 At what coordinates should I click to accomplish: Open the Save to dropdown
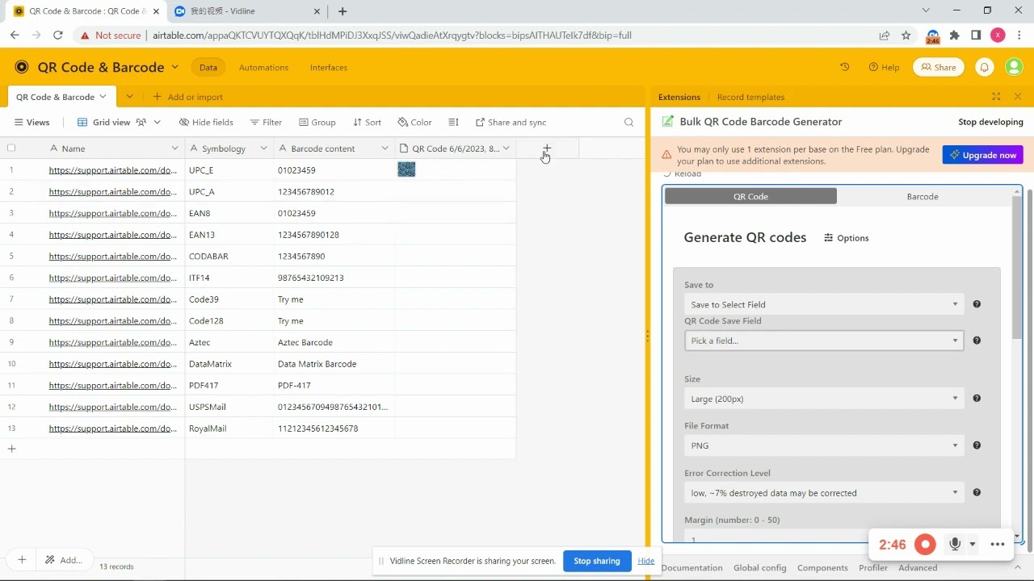pos(824,304)
